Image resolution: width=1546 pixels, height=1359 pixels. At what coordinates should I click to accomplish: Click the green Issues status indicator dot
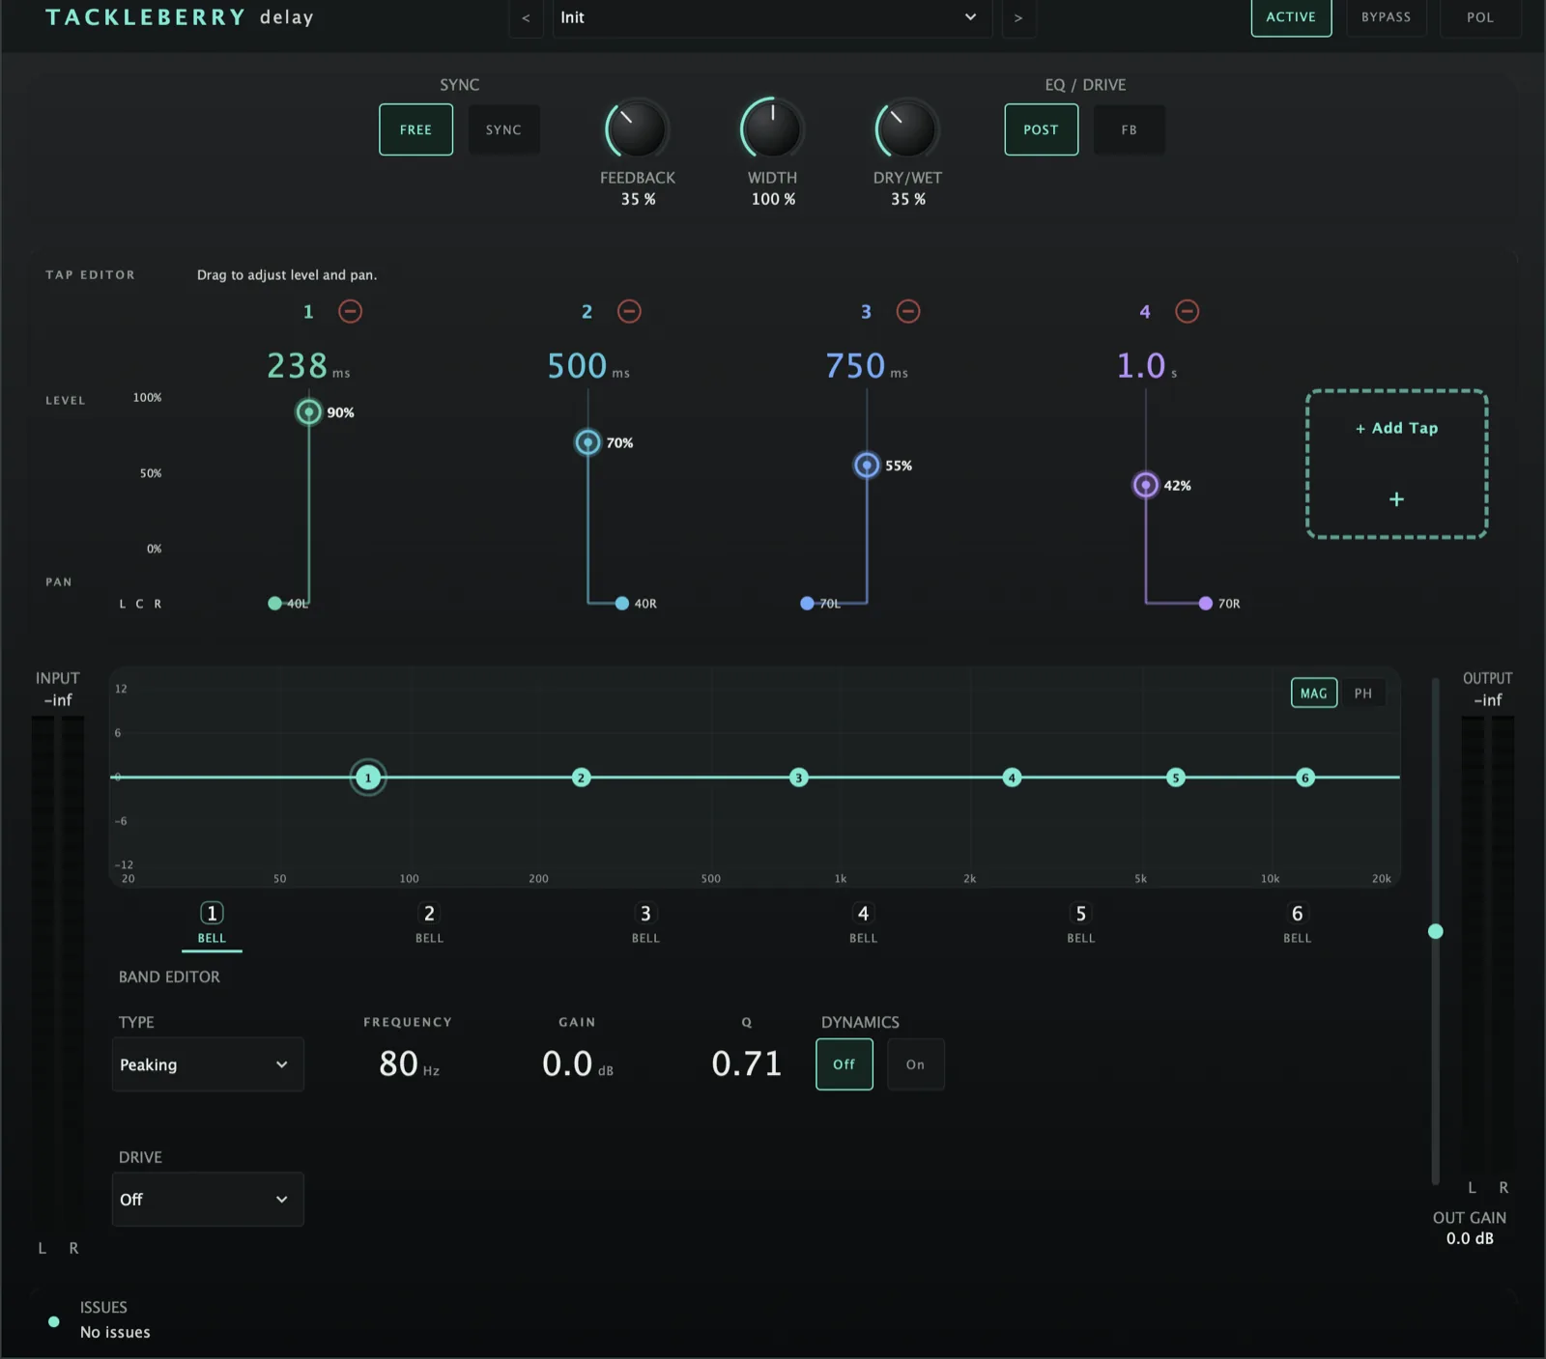point(54,1321)
